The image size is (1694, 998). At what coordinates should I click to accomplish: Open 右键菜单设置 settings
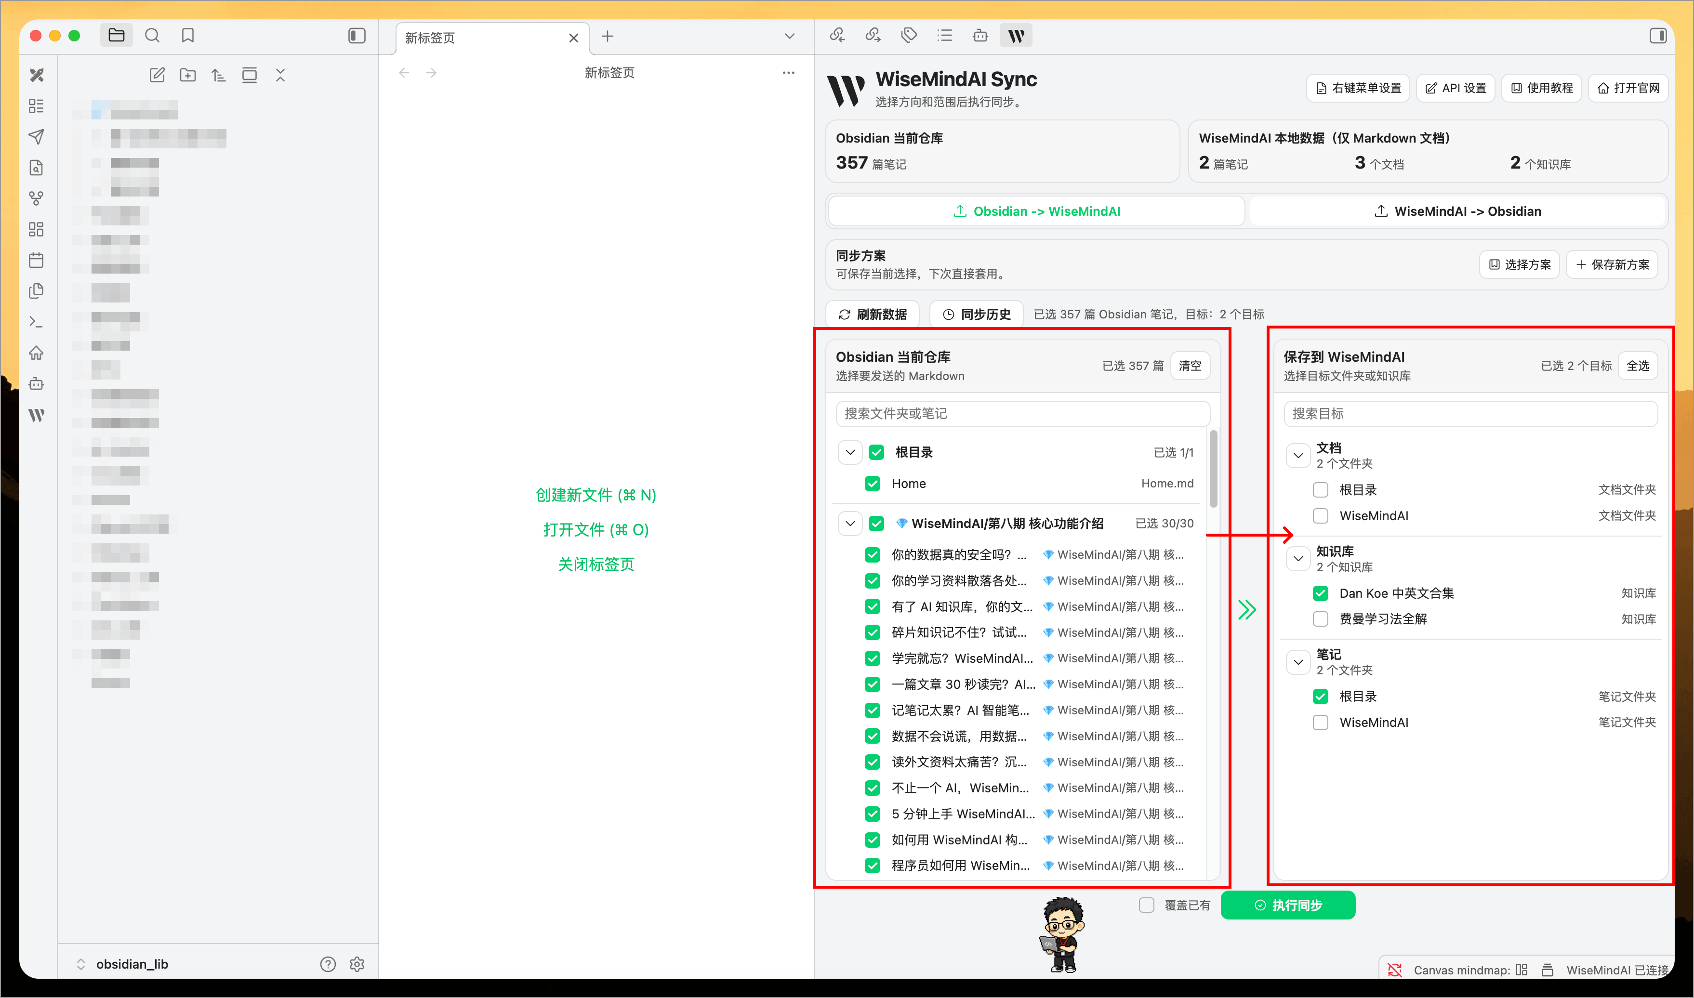tap(1358, 88)
